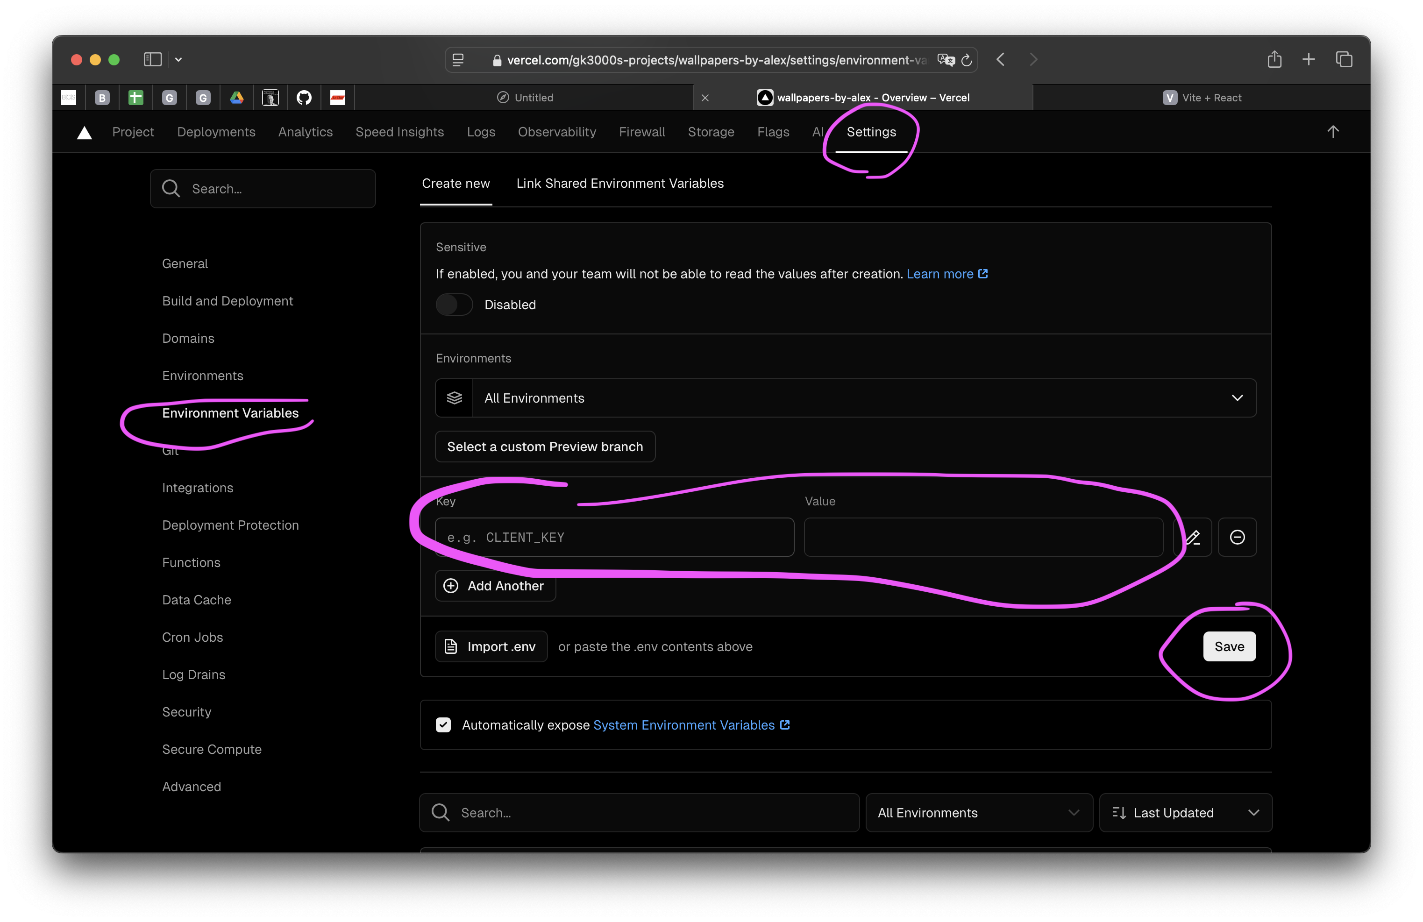This screenshot has width=1423, height=922.
Task: Open Cron Jobs settings
Action: click(192, 638)
